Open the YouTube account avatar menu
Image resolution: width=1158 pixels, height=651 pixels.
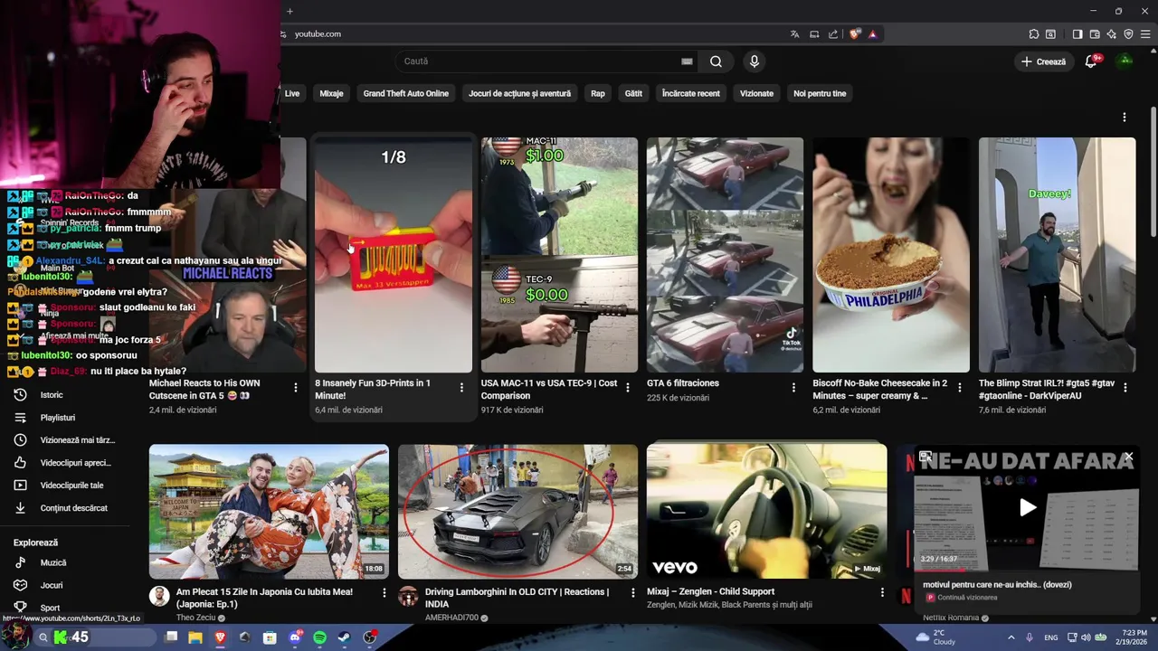pyautogui.click(x=1125, y=61)
